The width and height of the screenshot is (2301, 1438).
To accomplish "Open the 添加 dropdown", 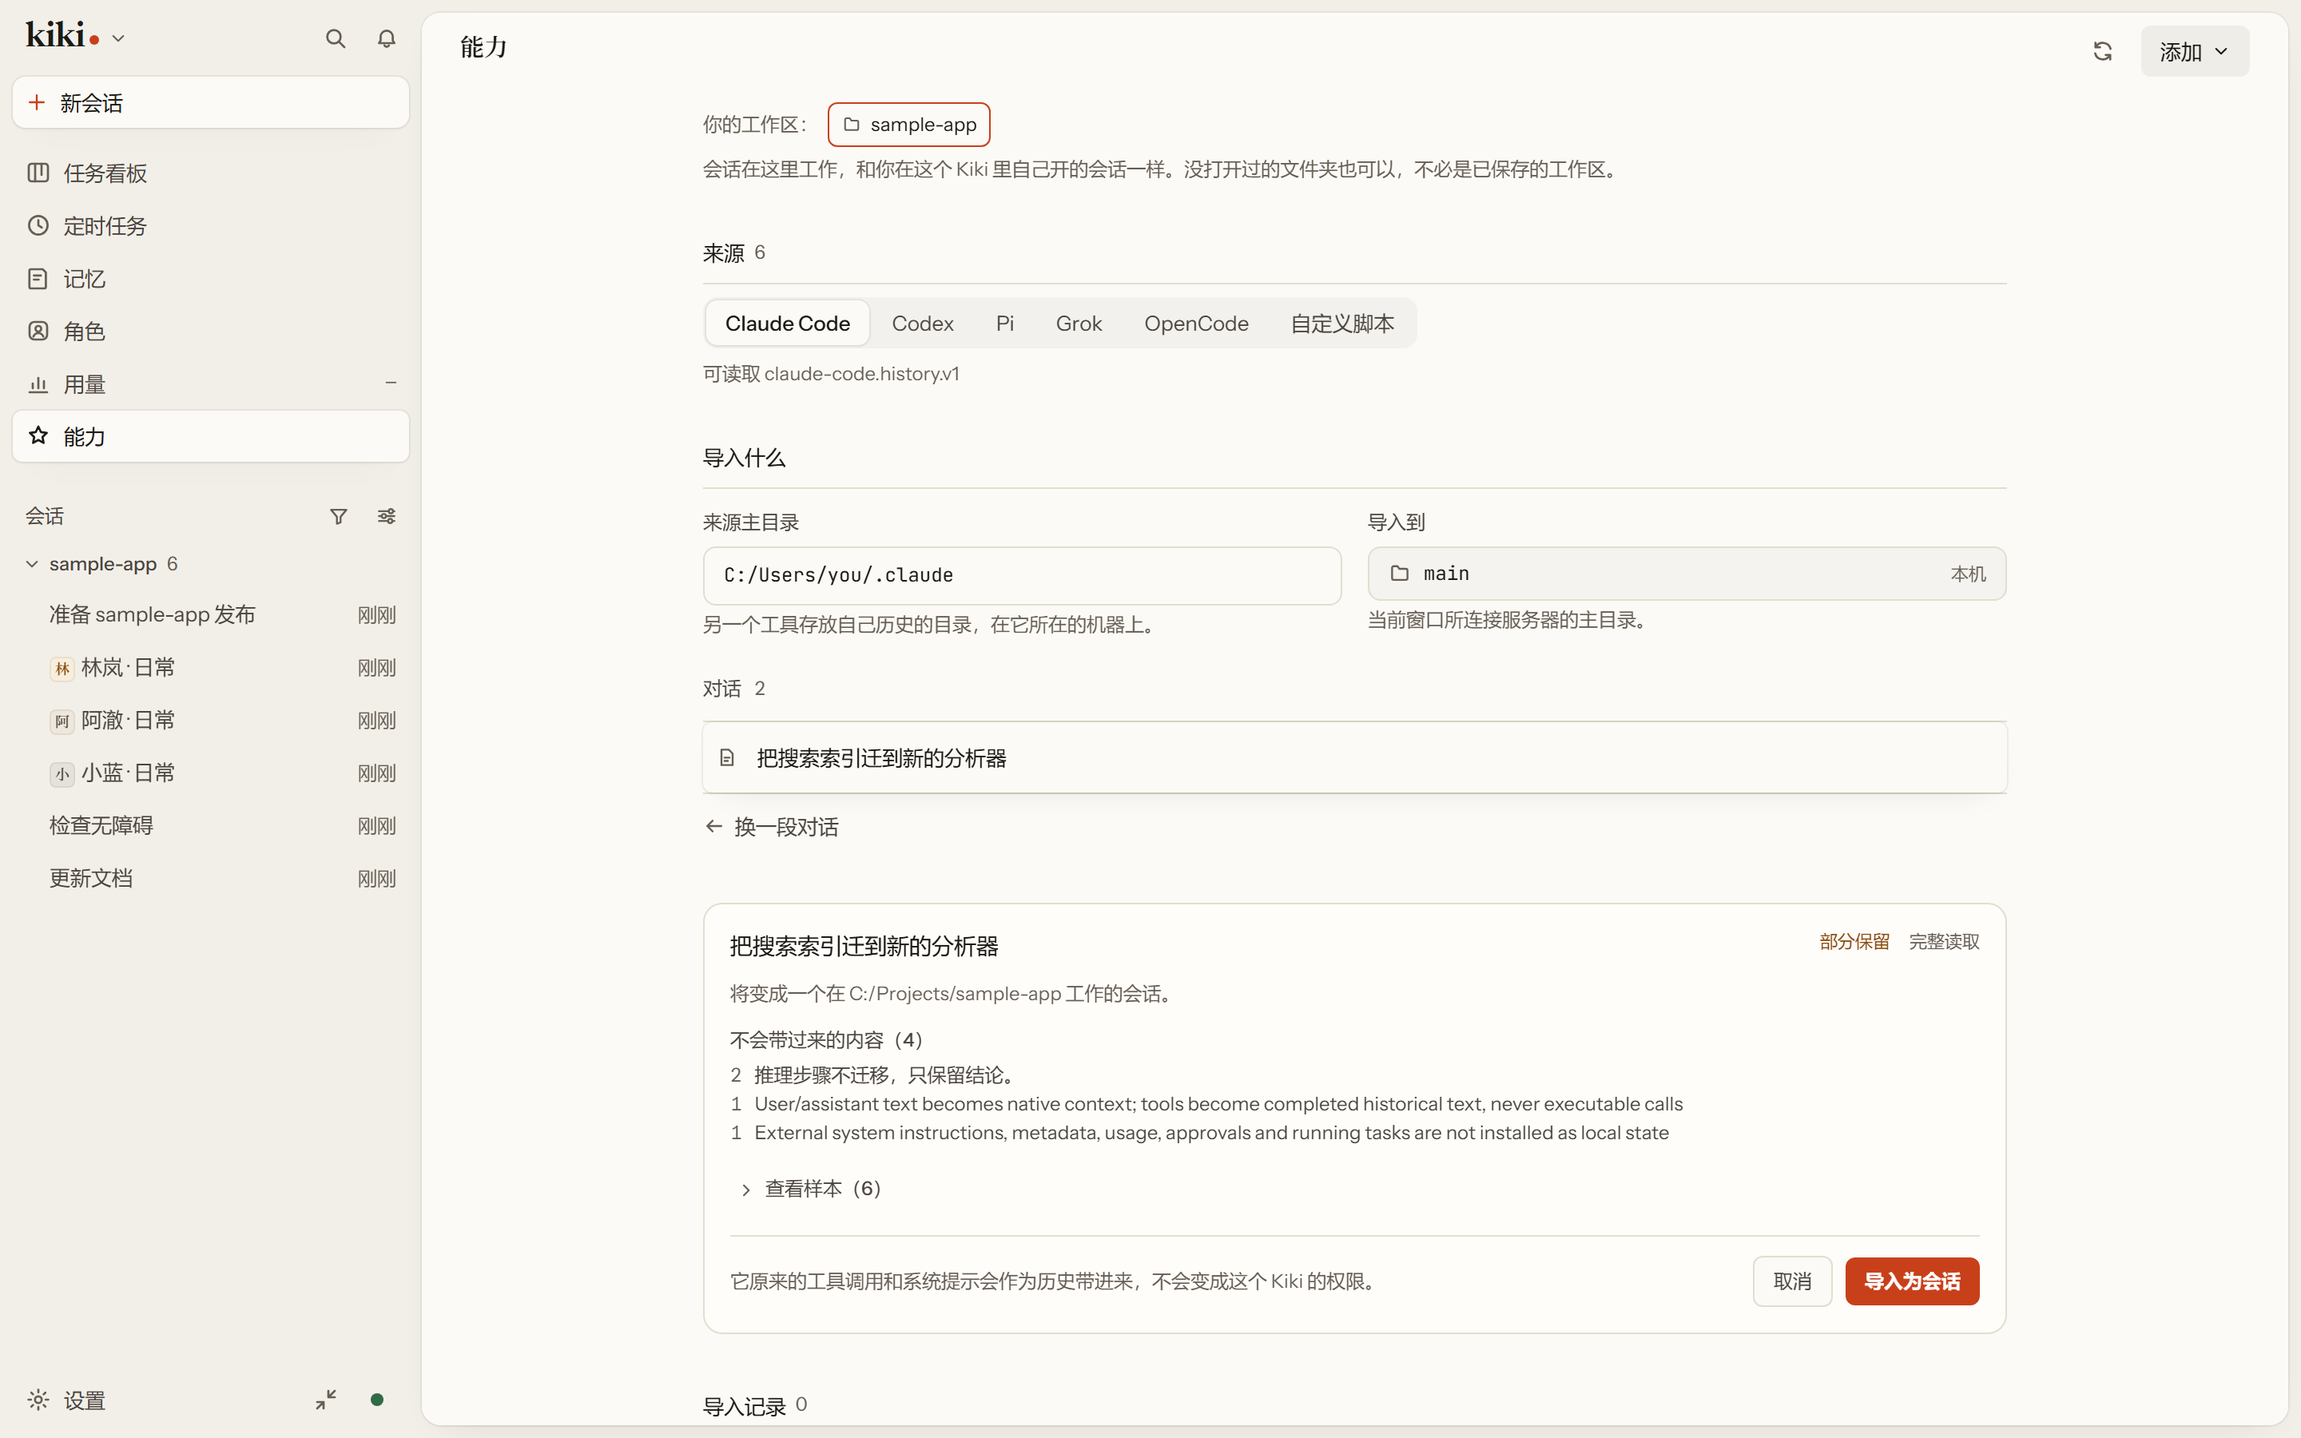I will [x=2195, y=51].
